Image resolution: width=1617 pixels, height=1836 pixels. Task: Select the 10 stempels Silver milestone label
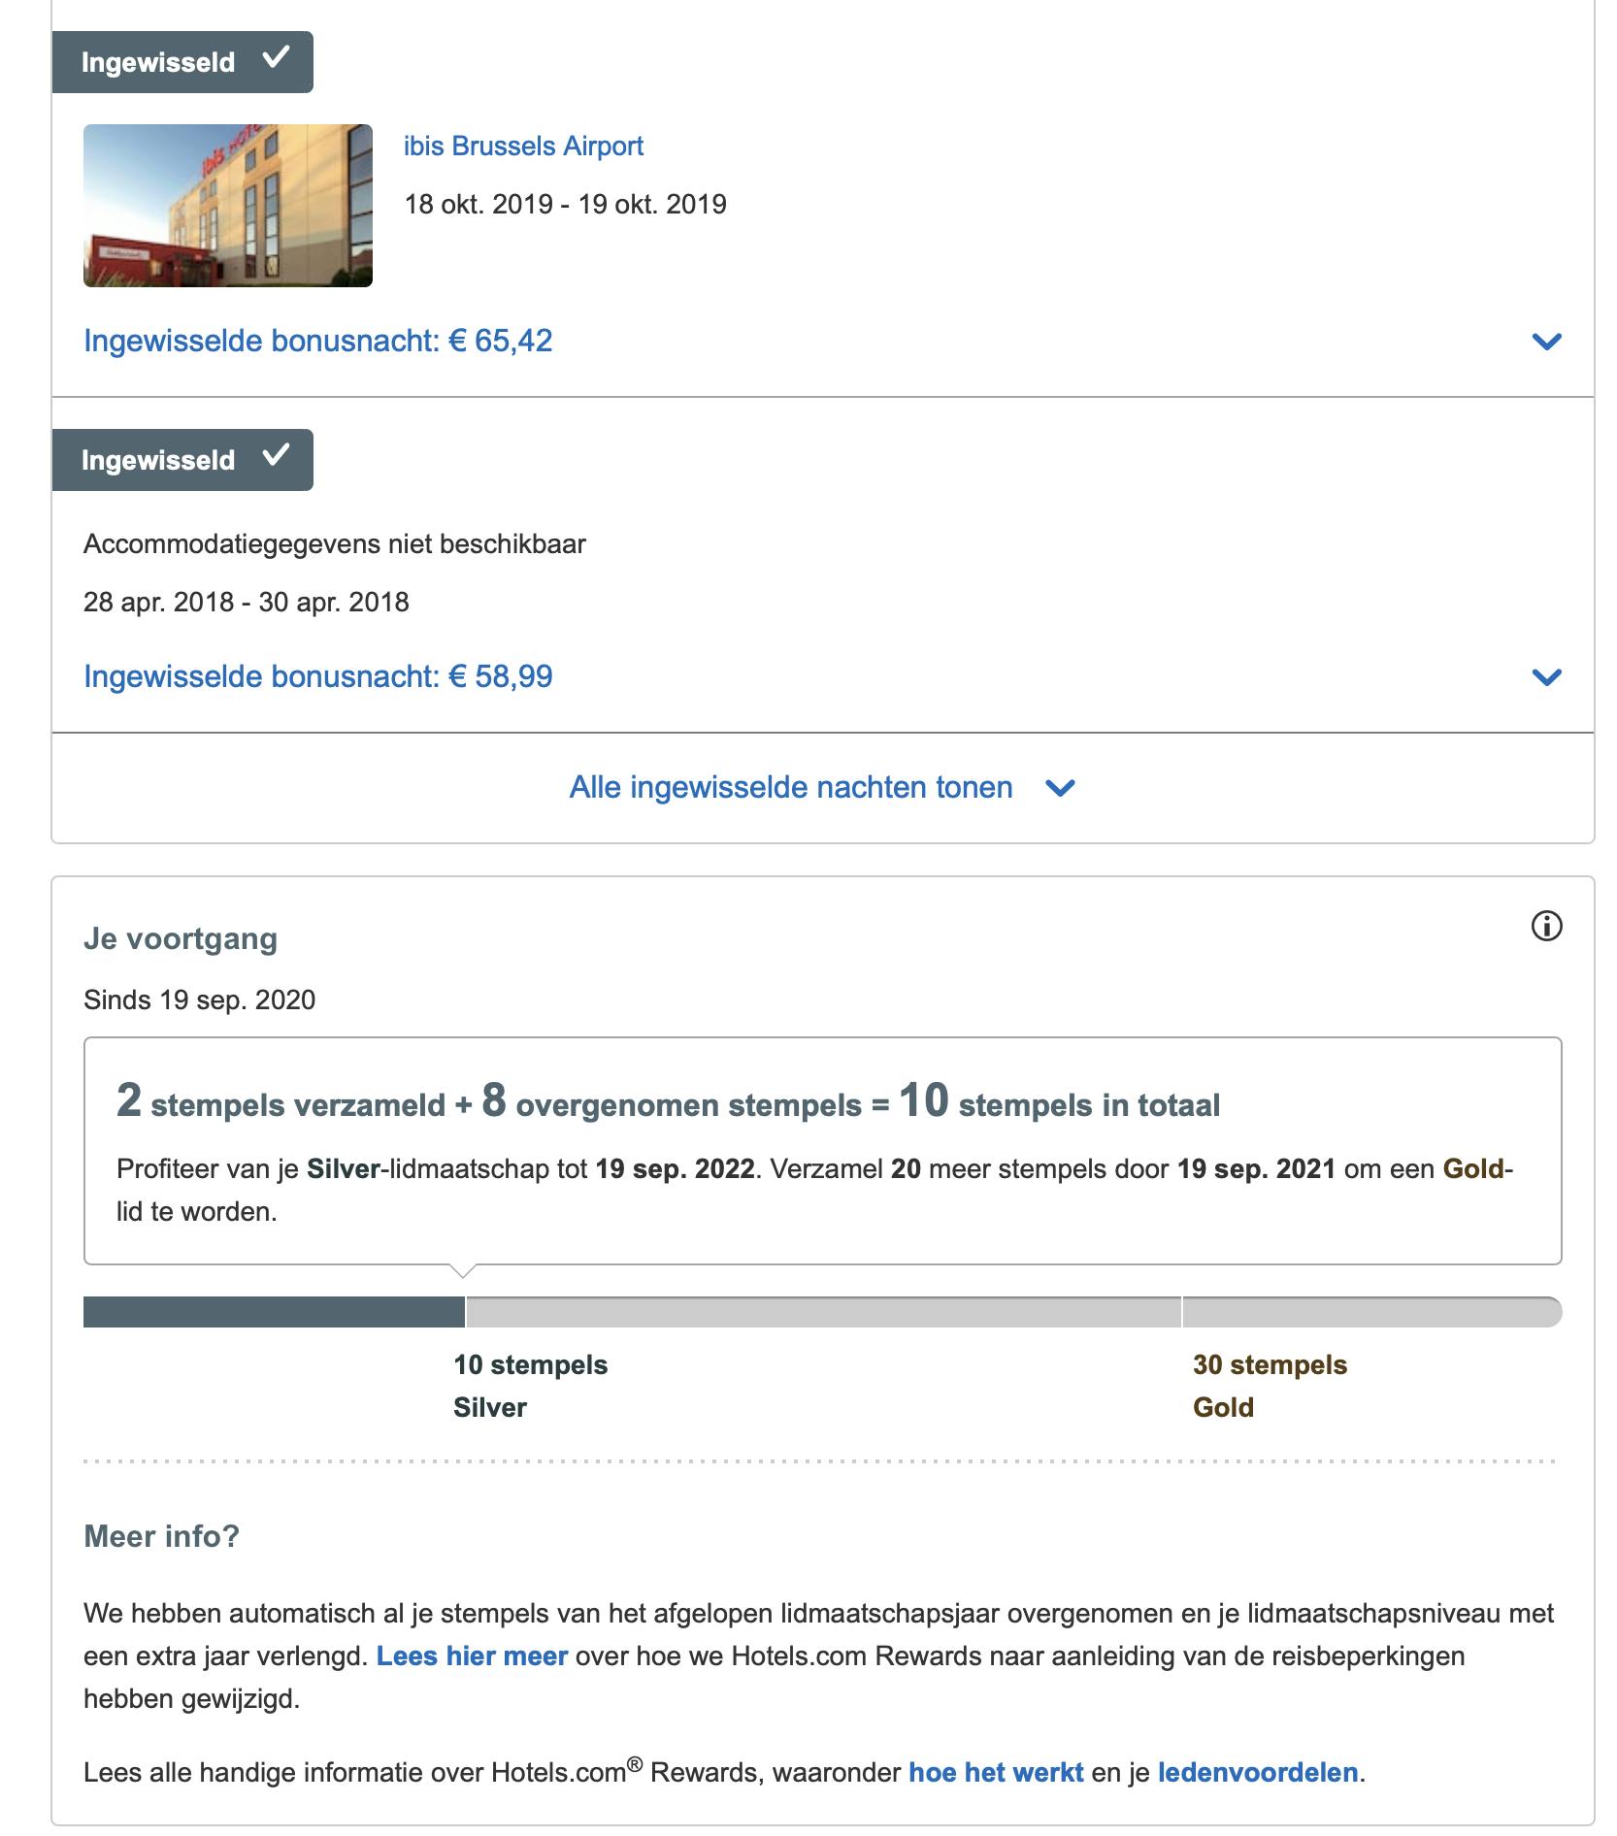pyautogui.click(x=530, y=1386)
